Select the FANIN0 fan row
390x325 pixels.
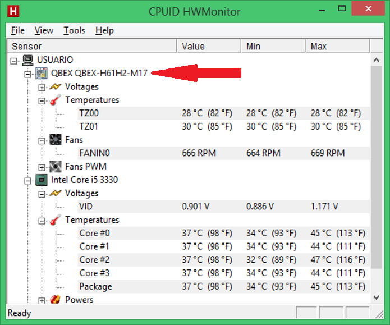click(223, 153)
